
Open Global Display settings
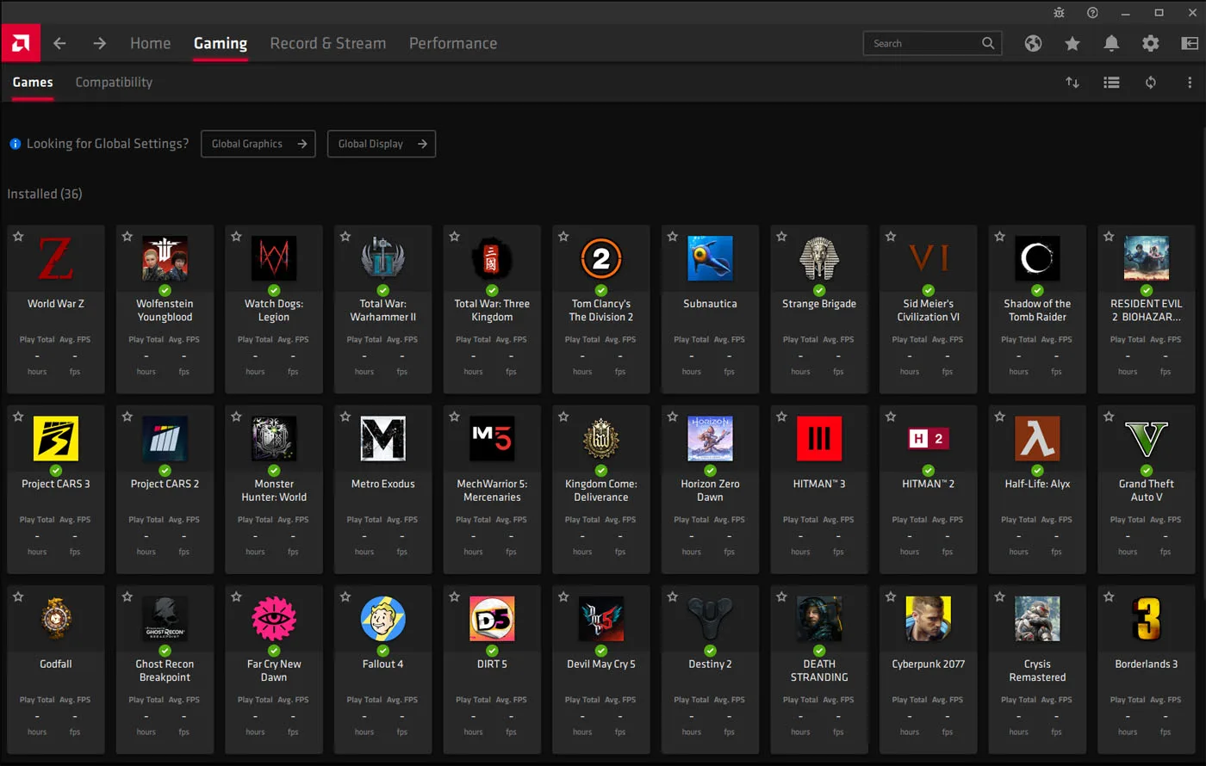[x=382, y=144]
